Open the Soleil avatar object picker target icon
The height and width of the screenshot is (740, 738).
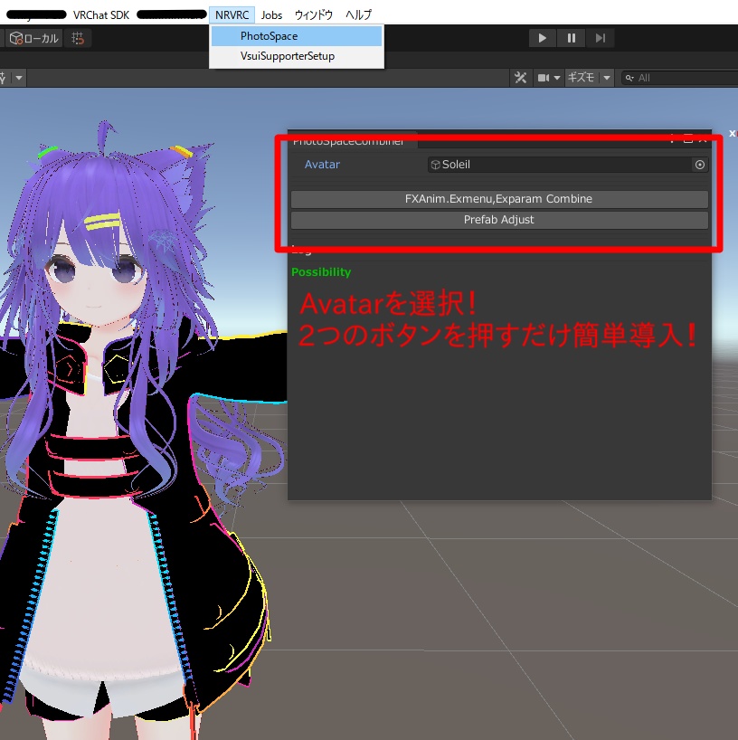pos(699,165)
